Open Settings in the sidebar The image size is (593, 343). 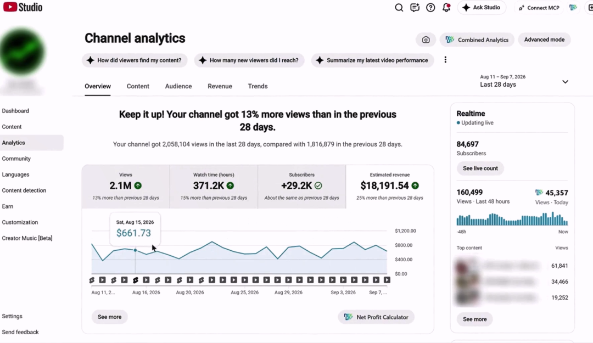12,316
